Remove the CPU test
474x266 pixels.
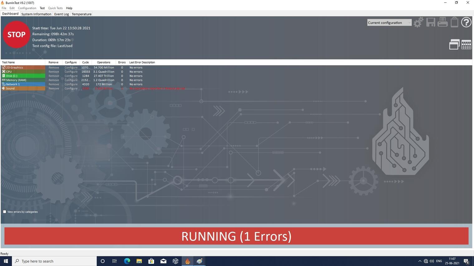[54, 72]
